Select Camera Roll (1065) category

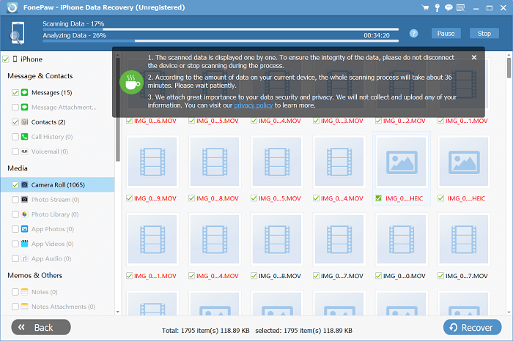(x=58, y=185)
